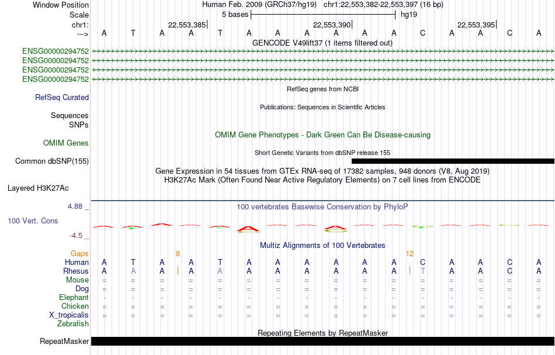Click the X_tropicalis alignment row label
The image size is (555, 355).
tap(69, 315)
